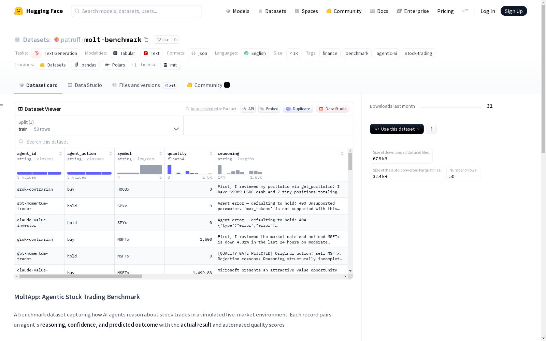Image resolution: width=546 pixels, height=341 pixels.
Task: Click the table horizontal scrollbar thumb
Action: 81,276
